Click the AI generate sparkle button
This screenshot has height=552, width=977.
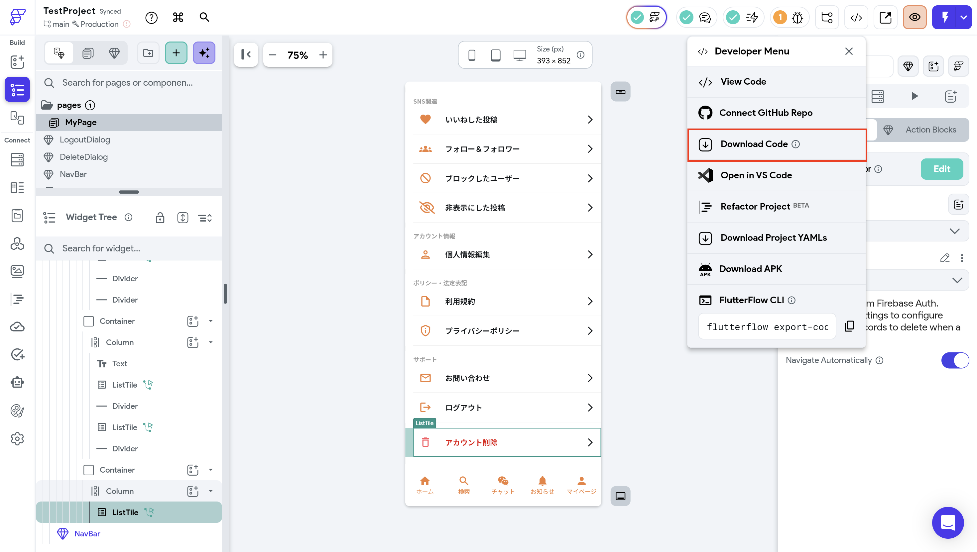(204, 53)
